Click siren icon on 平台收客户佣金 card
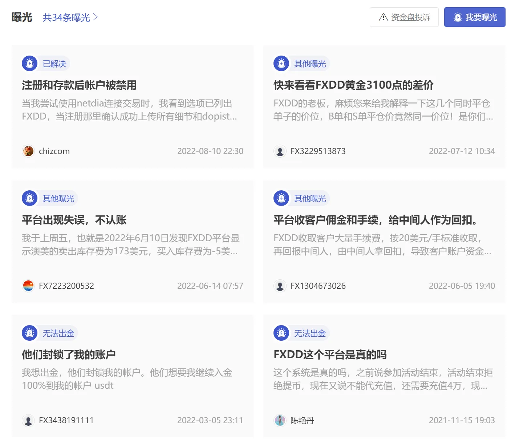The image size is (507, 441). [x=281, y=198]
